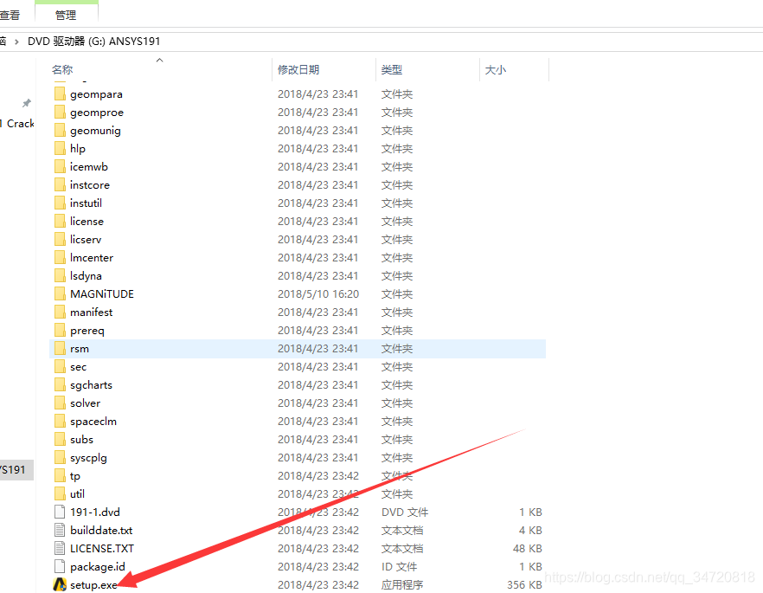Viewport: 763px width, 593px height.
Task: Select the spaceclm folder name
Action: click(x=93, y=421)
